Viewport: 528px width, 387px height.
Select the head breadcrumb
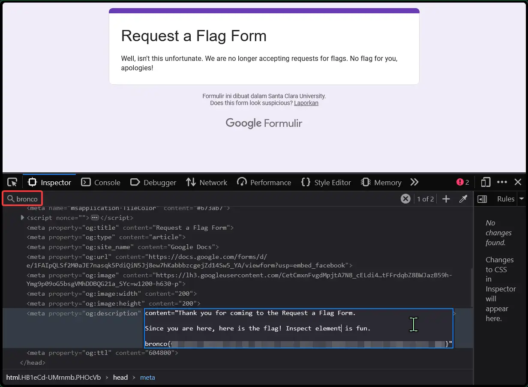click(120, 378)
